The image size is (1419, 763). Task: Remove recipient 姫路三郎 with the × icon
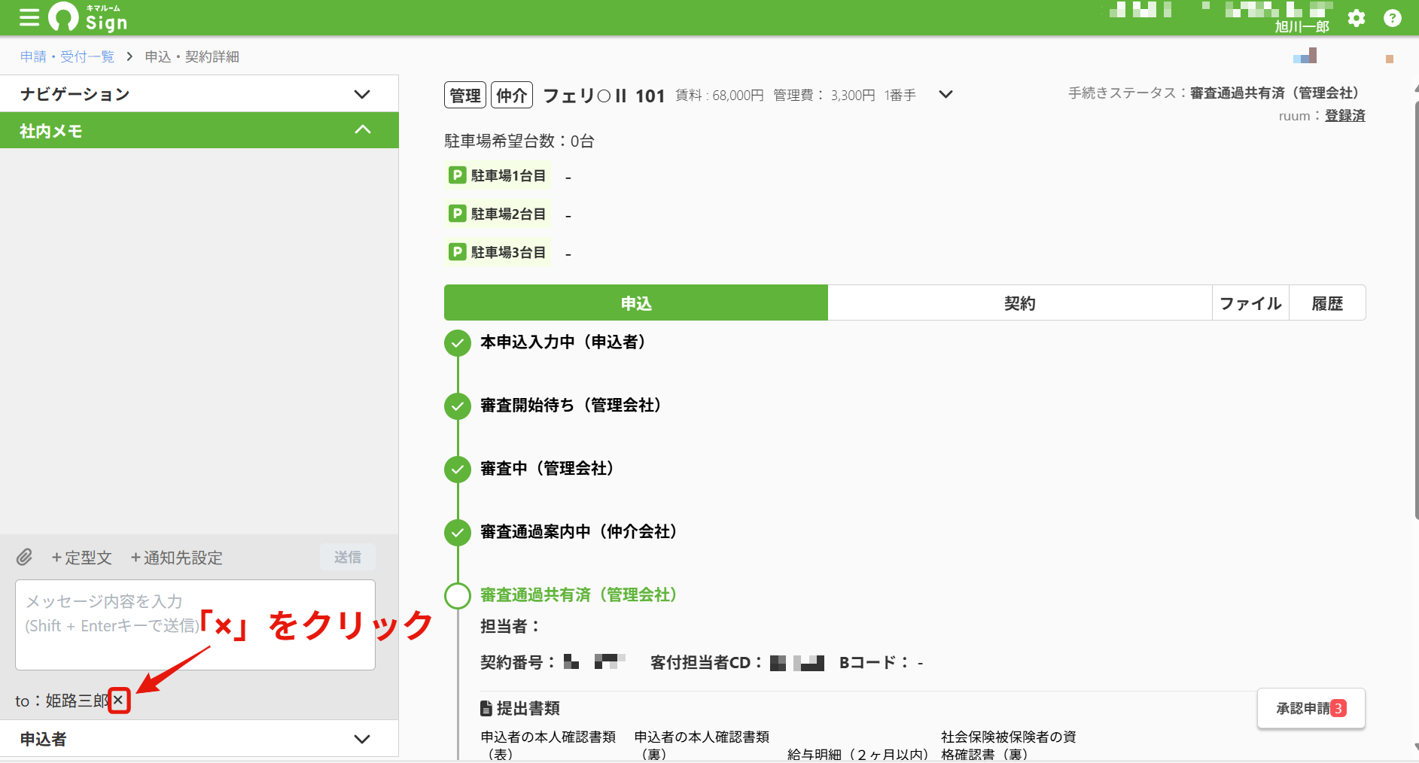[x=118, y=701]
